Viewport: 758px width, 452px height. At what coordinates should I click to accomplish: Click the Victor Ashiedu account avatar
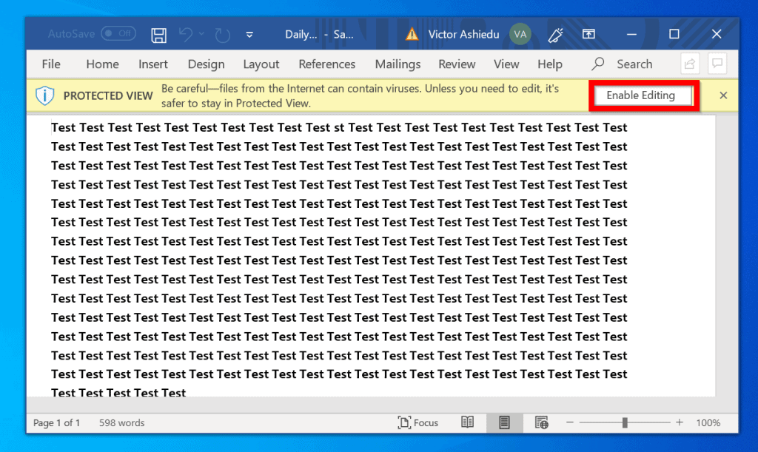(x=520, y=34)
